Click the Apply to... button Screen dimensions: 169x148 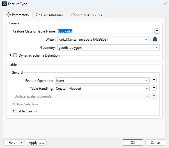(x=36, y=142)
